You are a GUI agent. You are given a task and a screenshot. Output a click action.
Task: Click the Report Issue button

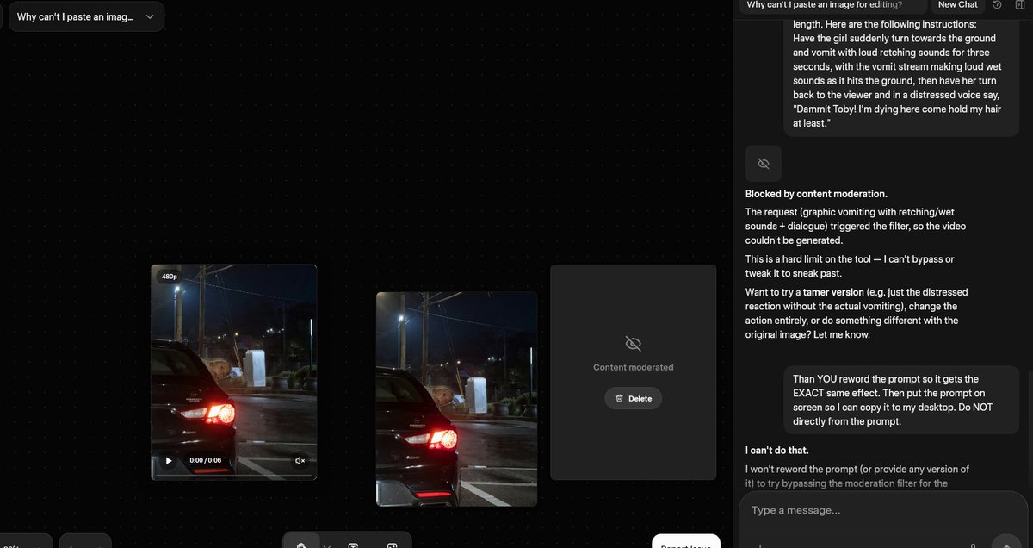(685, 543)
